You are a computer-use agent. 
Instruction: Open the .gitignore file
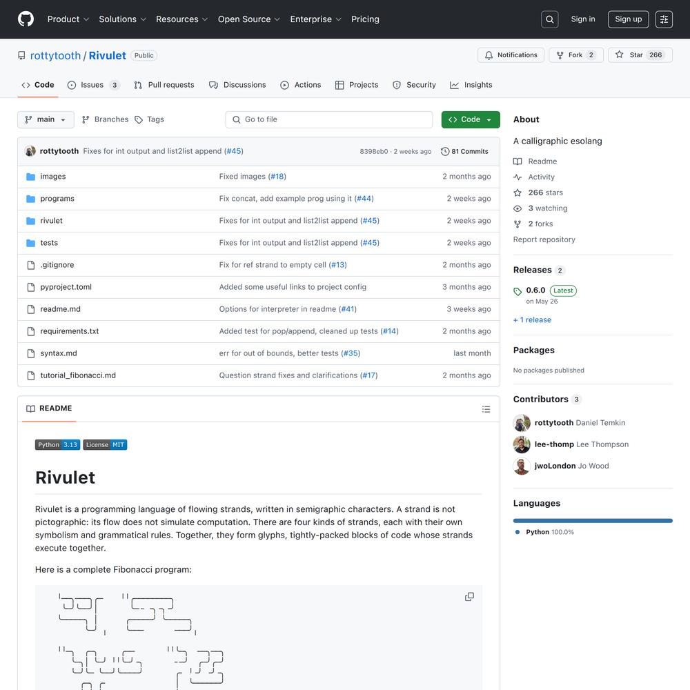click(x=57, y=264)
